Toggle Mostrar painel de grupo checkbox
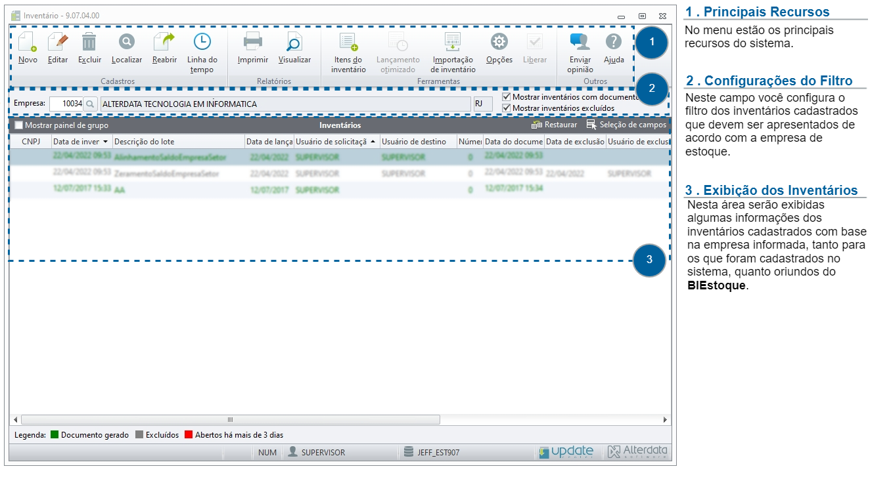This screenshot has height=479, width=891. click(18, 125)
